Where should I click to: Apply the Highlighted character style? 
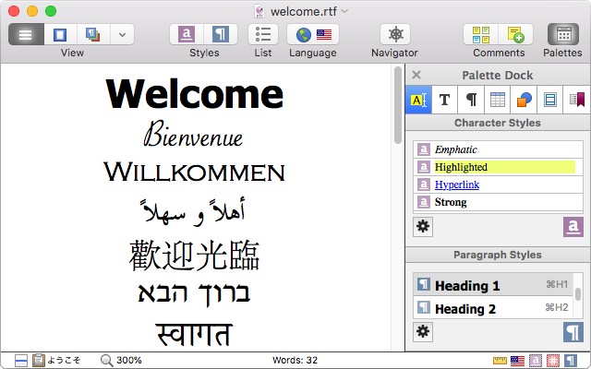click(x=498, y=167)
